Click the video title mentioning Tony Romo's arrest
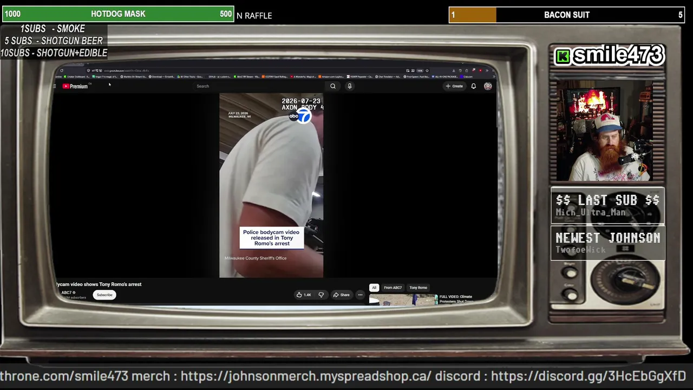 (99, 284)
